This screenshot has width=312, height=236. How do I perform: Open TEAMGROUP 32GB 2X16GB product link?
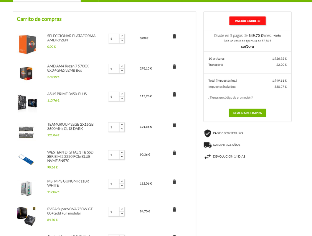tap(70, 127)
